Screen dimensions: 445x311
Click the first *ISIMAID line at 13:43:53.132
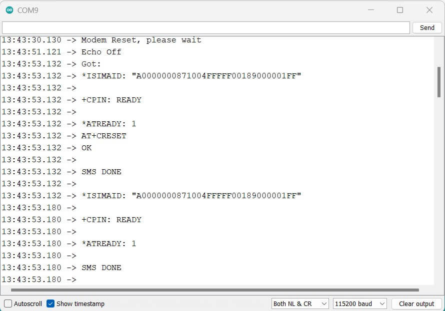(x=151, y=76)
